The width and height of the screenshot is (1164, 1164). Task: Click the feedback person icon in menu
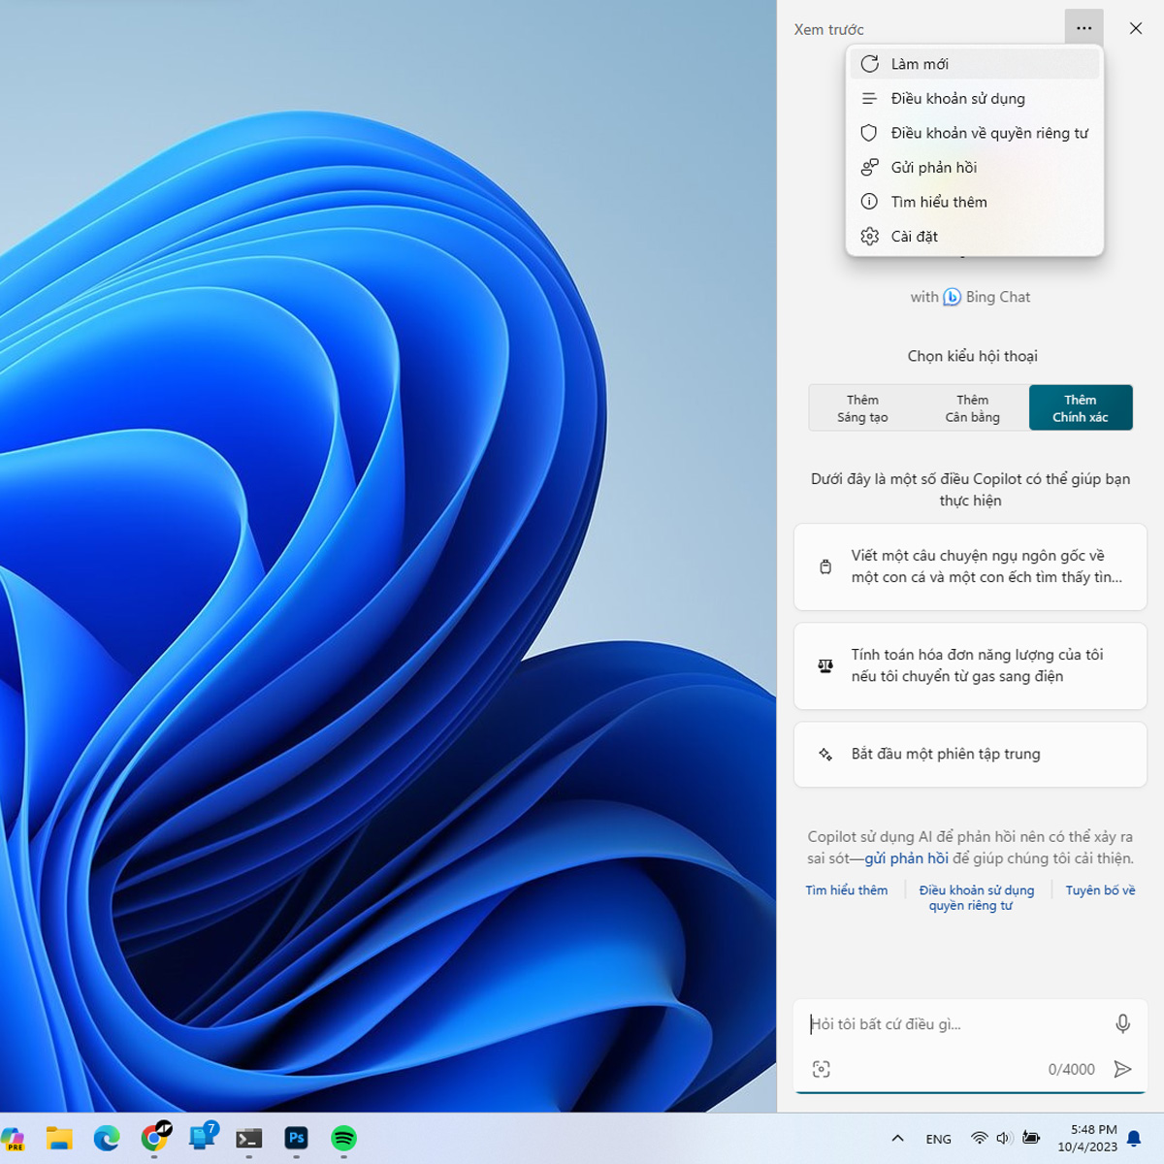click(869, 168)
